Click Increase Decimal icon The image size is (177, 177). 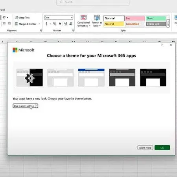pyautogui.click(x=65, y=24)
